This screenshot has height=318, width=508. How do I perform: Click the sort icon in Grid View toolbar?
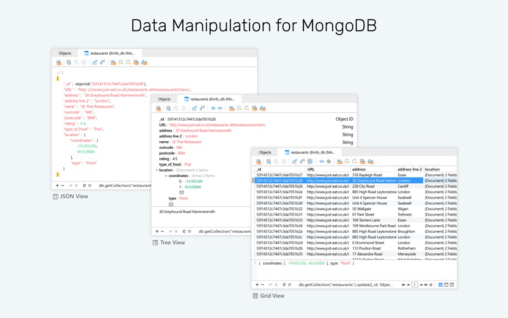302,162
